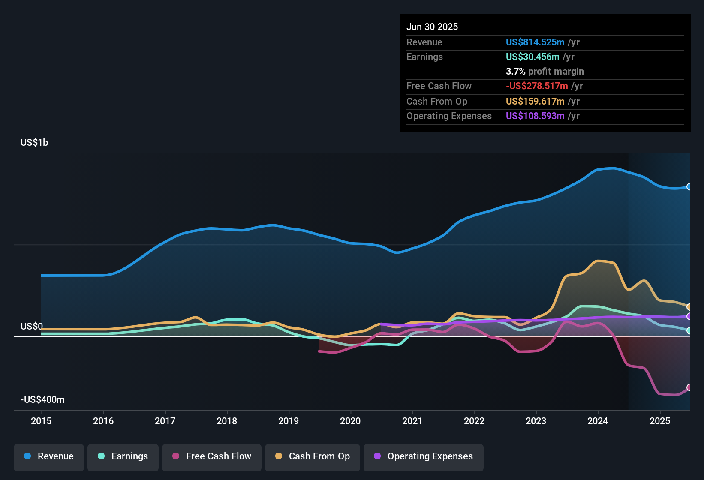The image size is (704, 480).
Task: Click the Cash From Op legend button
Action: point(312,456)
